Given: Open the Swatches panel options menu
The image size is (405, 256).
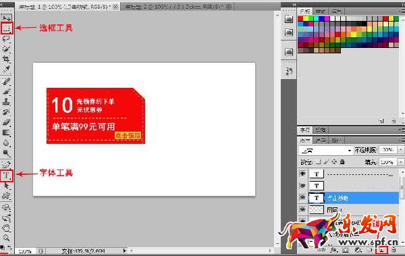Looking at the screenshot, I should [x=402, y=11].
